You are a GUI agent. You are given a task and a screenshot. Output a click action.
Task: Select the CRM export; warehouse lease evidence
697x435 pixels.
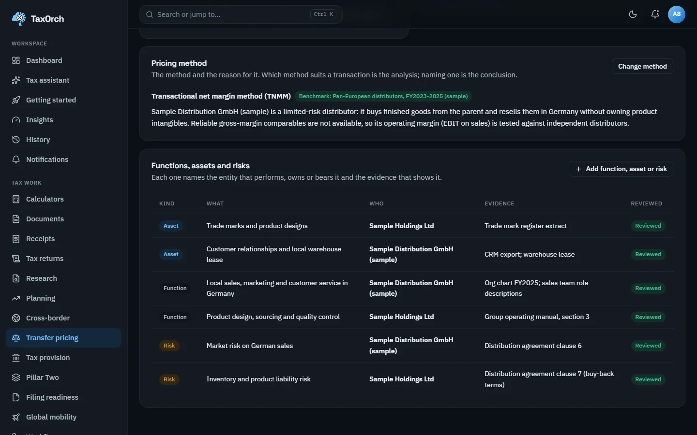click(x=530, y=254)
